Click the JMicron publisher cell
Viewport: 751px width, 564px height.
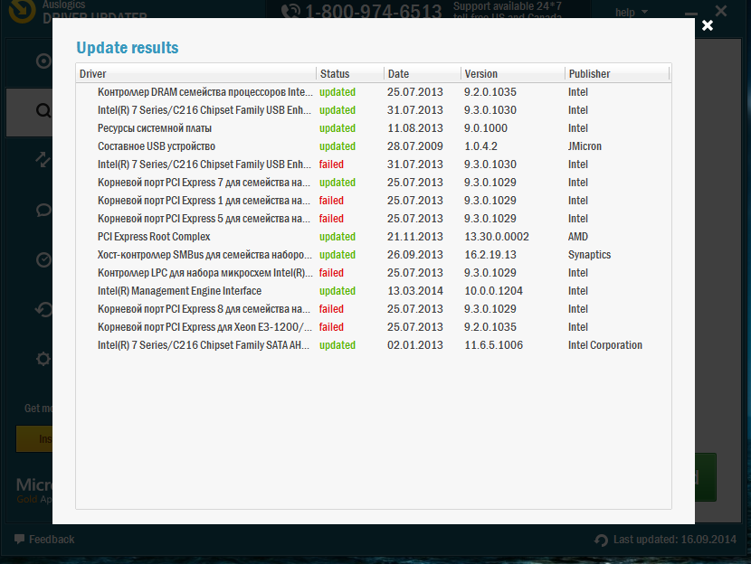point(585,146)
